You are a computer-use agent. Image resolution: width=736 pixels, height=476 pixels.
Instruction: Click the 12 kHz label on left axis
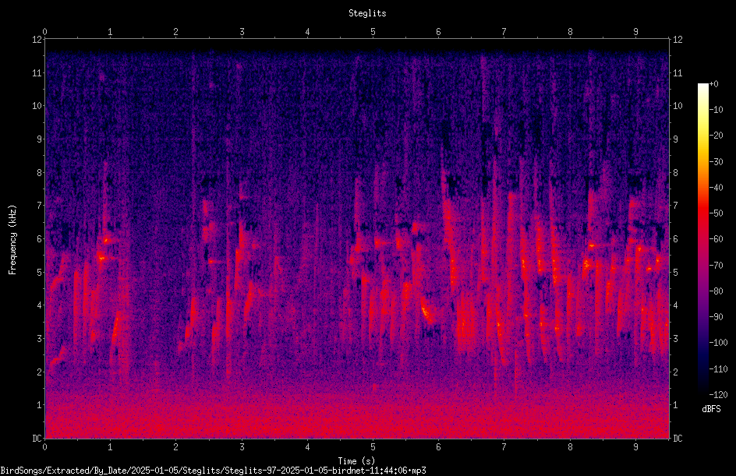[37, 40]
